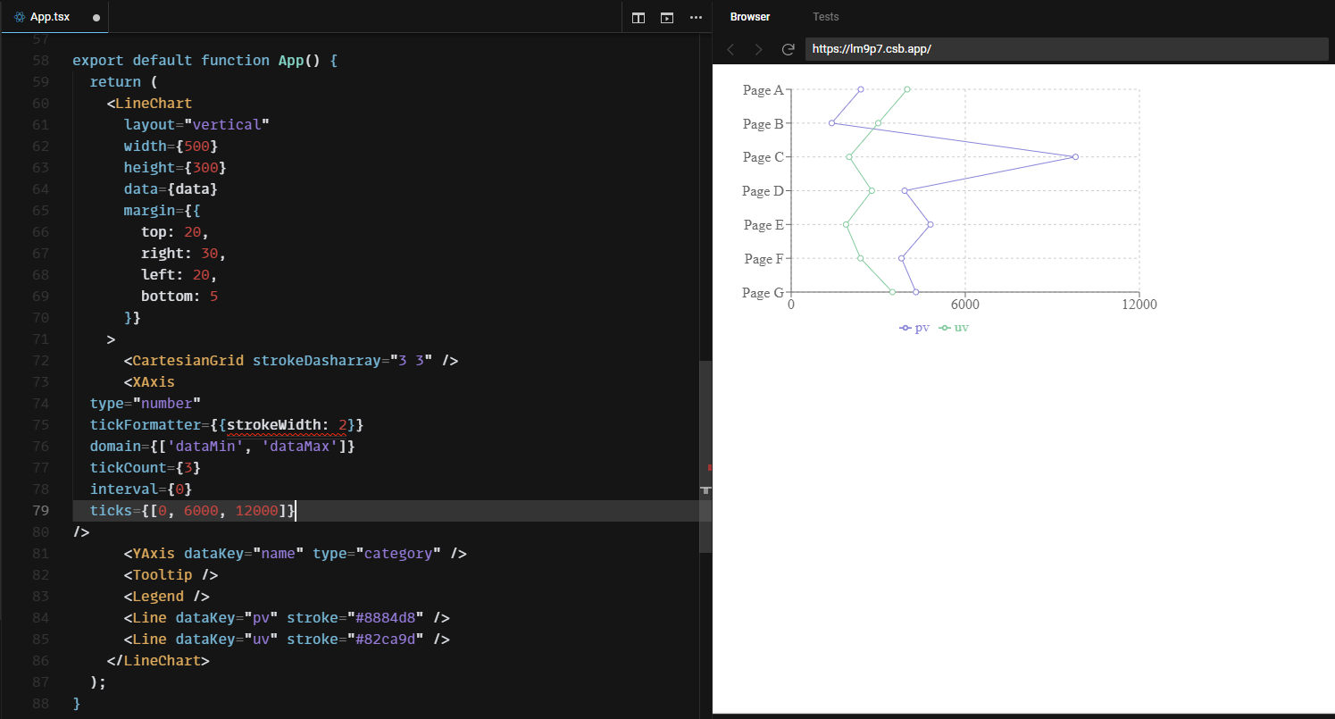This screenshot has height=719, width=1335.
Task: Select the Browser tab
Action: point(750,16)
